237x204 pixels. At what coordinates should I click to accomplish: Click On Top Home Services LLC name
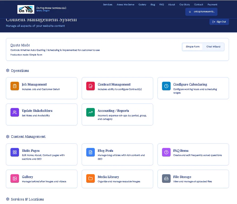click(x=51, y=8)
